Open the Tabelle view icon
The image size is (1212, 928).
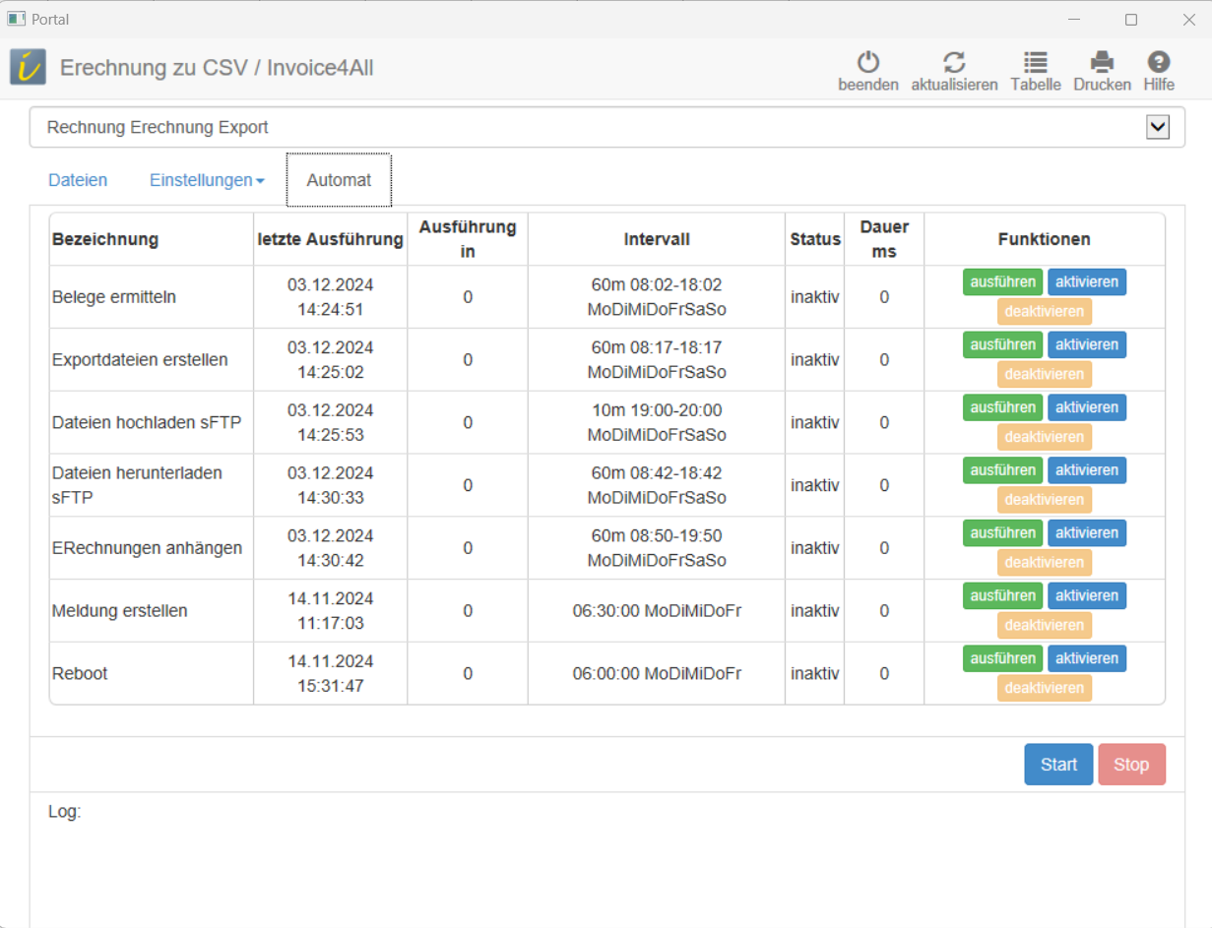(x=1035, y=63)
